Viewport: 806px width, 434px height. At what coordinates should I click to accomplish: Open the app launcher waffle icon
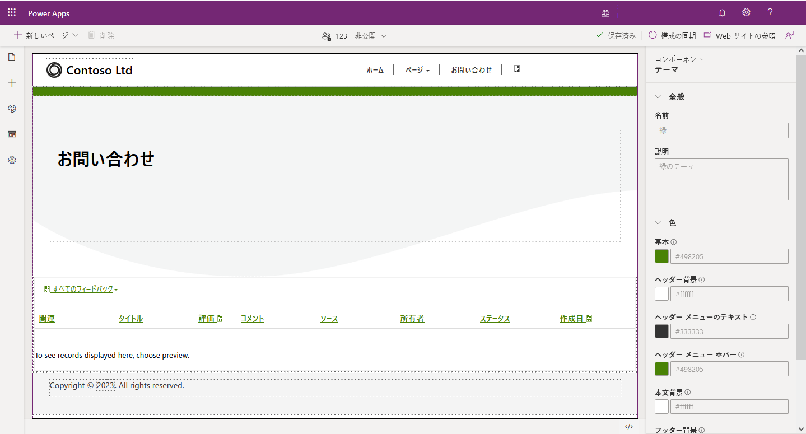point(12,12)
